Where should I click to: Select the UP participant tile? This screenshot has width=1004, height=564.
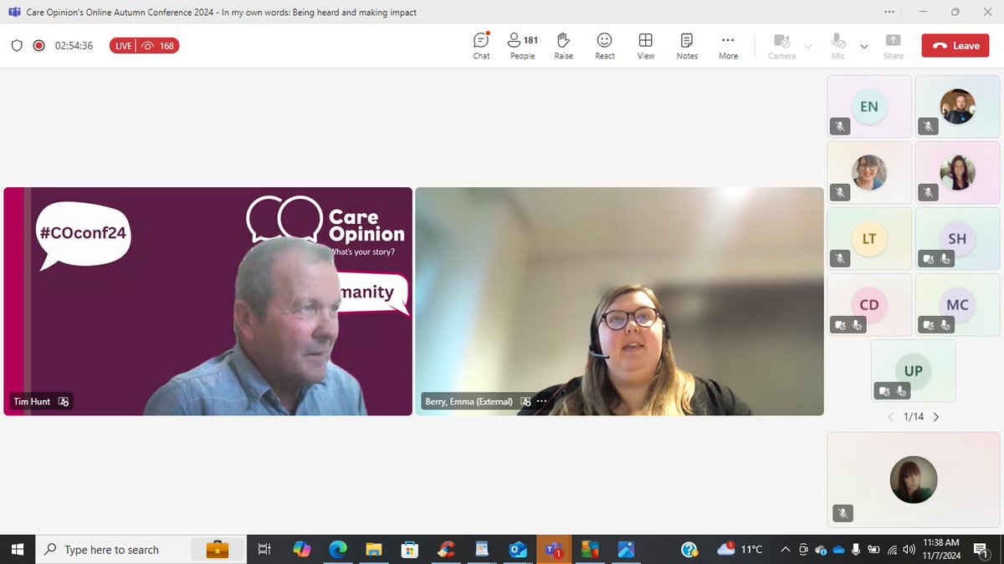pos(914,371)
